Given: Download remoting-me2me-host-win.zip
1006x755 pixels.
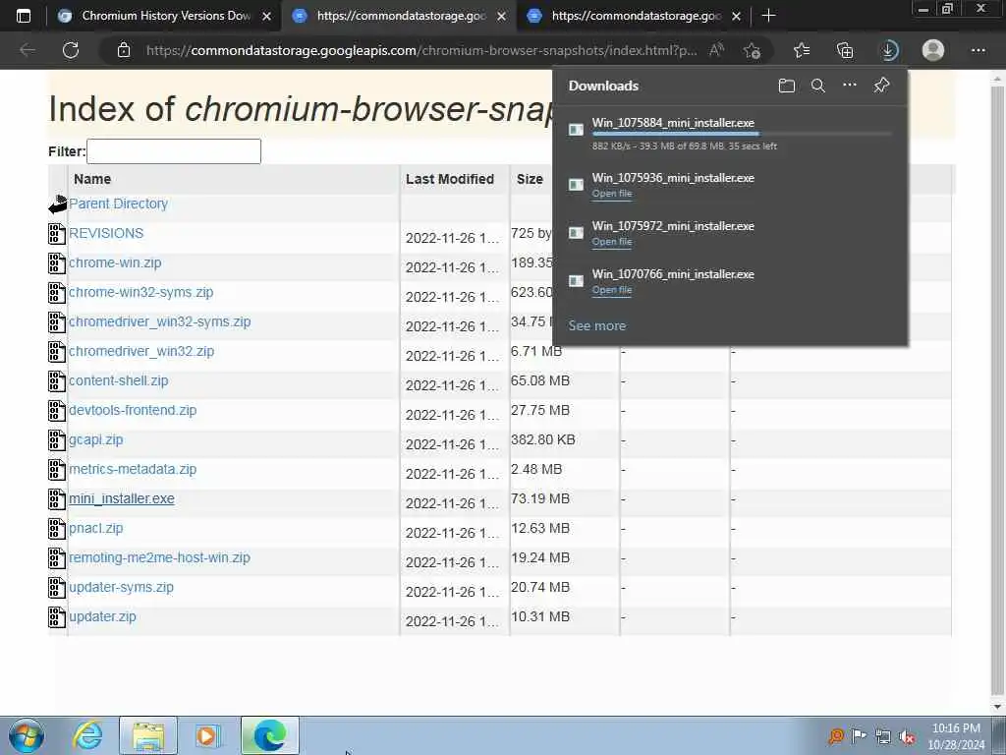Looking at the screenshot, I should (159, 558).
